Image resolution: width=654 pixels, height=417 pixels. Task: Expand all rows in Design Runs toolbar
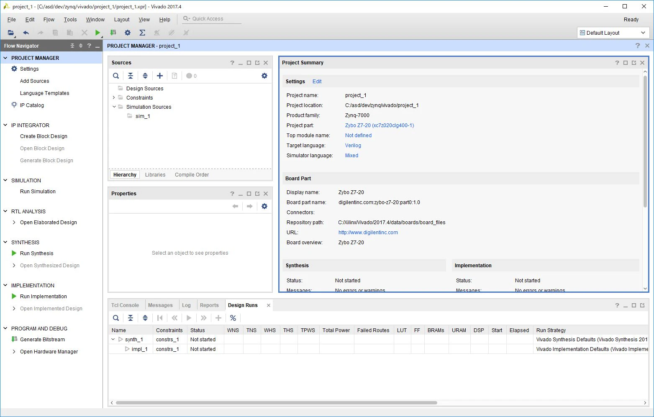pyautogui.click(x=145, y=318)
